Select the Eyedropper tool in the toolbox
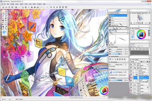This screenshot has width=152, height=101. click(x=6, y=27)
